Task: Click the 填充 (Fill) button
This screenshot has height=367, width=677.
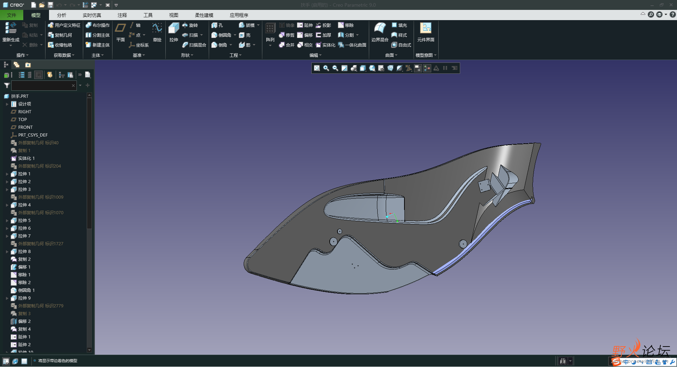Action: tap(399, 25)
